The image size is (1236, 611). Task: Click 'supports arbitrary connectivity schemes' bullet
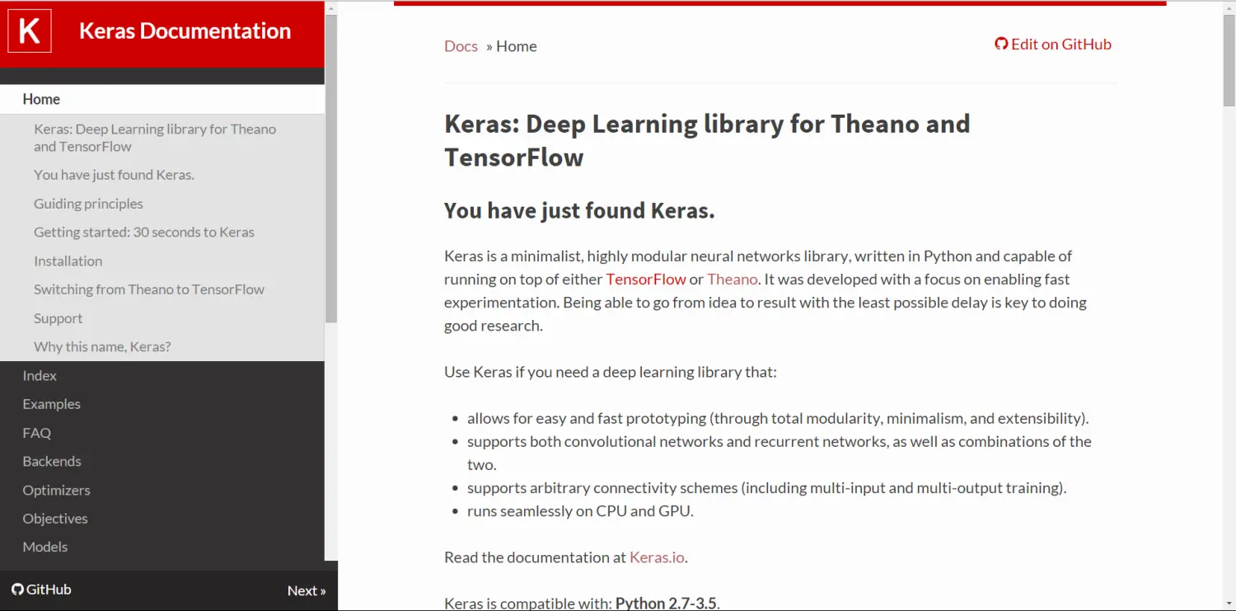click(767, 488)
